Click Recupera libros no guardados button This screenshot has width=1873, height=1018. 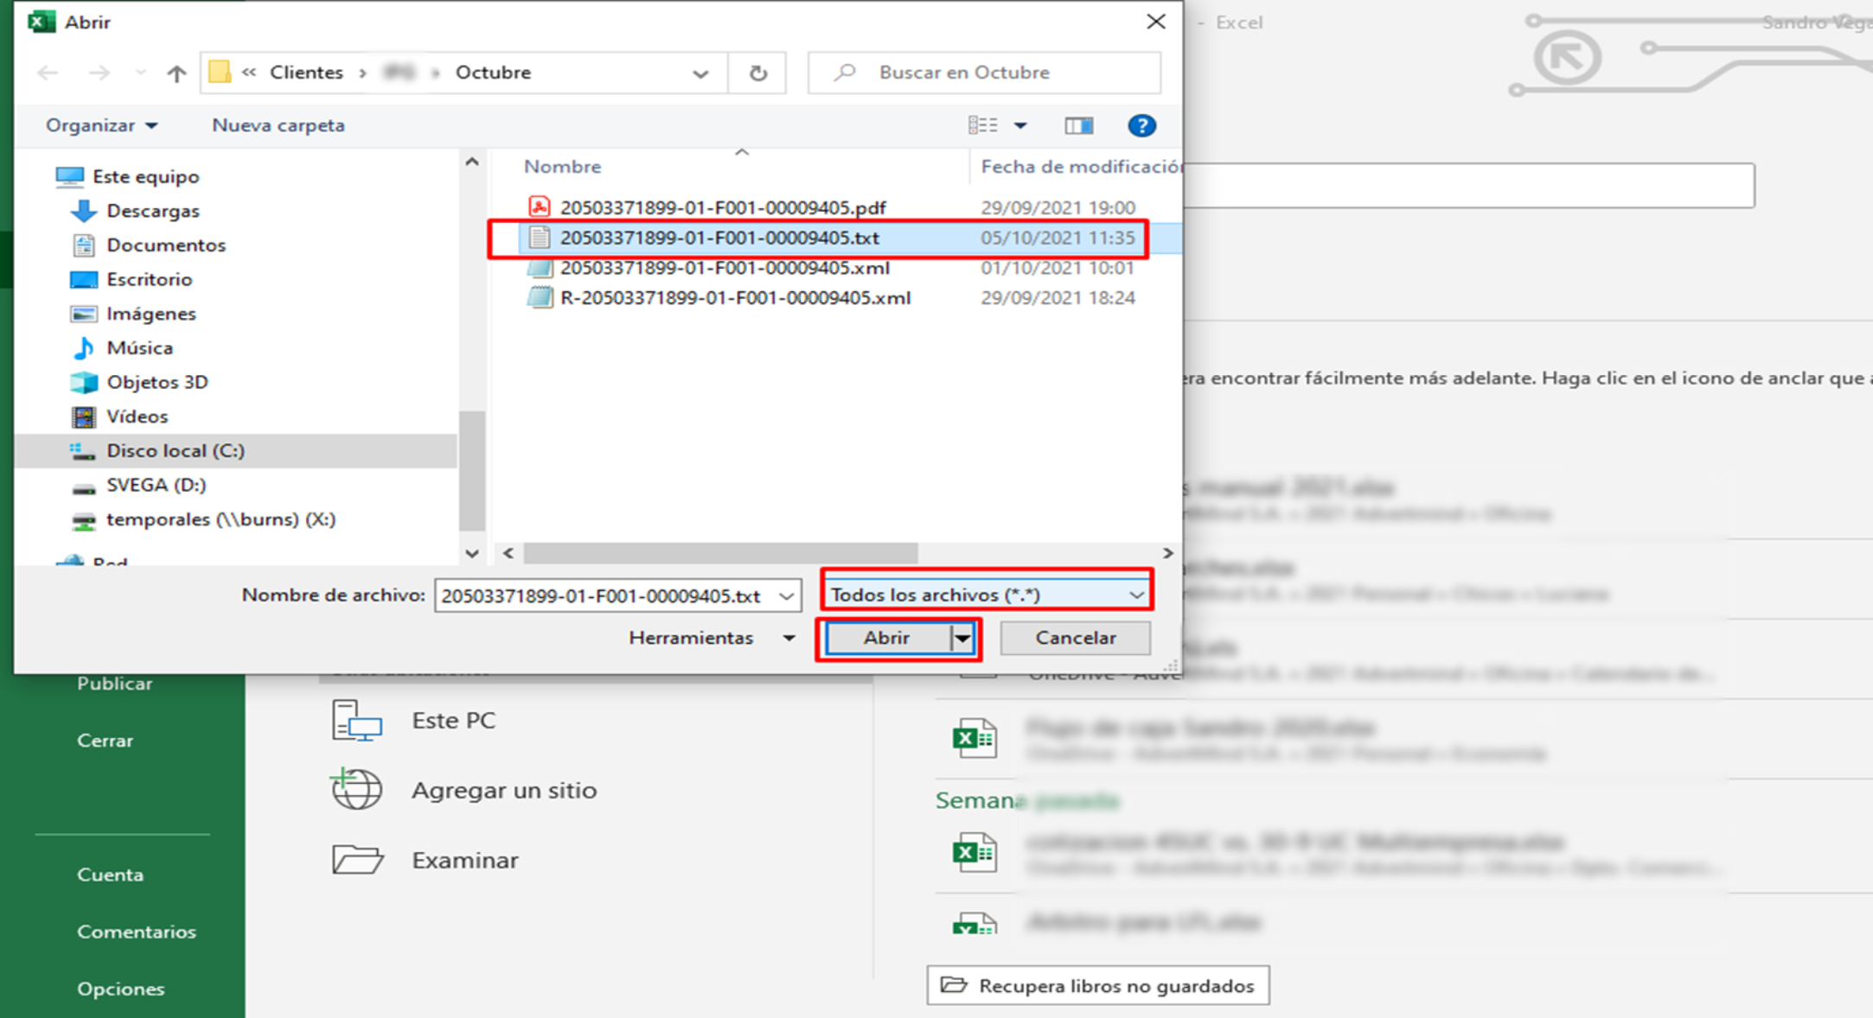1097,985
